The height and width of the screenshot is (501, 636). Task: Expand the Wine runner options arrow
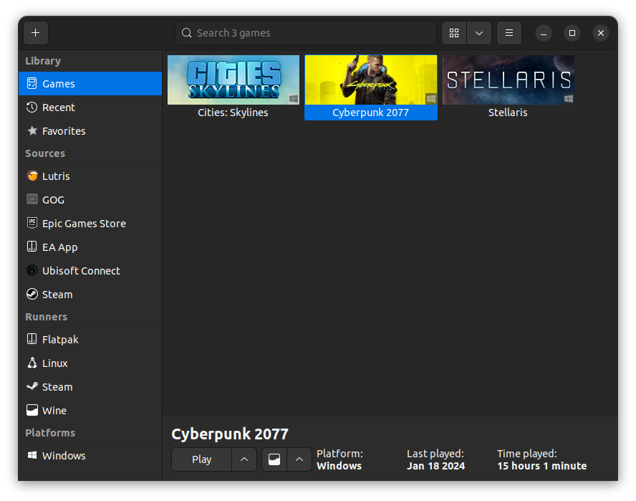(299, 459)
